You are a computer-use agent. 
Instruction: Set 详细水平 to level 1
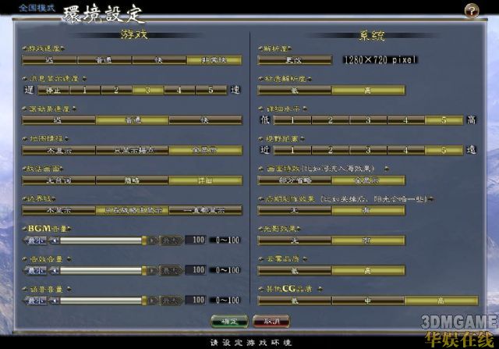(292, 120)
